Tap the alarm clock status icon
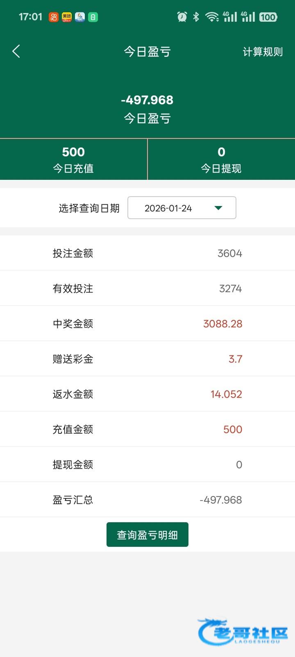The width and height of the screenshot is (295, 657). pyautogui.click(x=182, y=17)
